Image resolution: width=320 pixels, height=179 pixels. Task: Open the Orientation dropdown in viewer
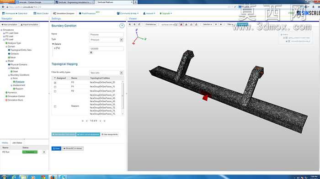[x=150, y=25]
